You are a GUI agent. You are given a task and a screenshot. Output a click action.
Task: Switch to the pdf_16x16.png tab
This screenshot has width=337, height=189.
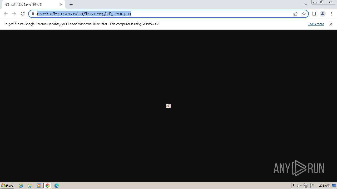pos(34,4)
